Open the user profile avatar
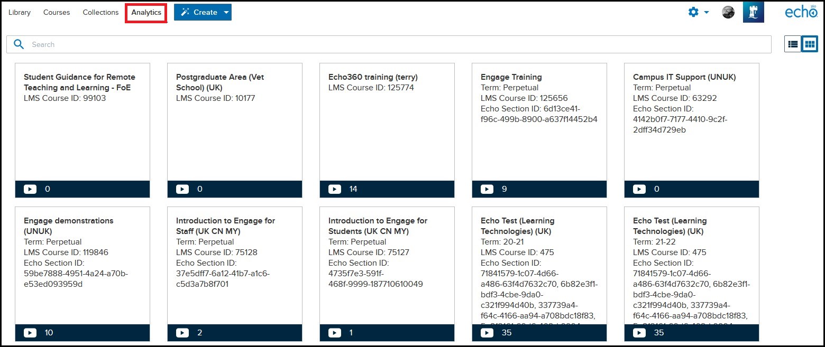Viewport: 825px width, 347px height. 728,12
